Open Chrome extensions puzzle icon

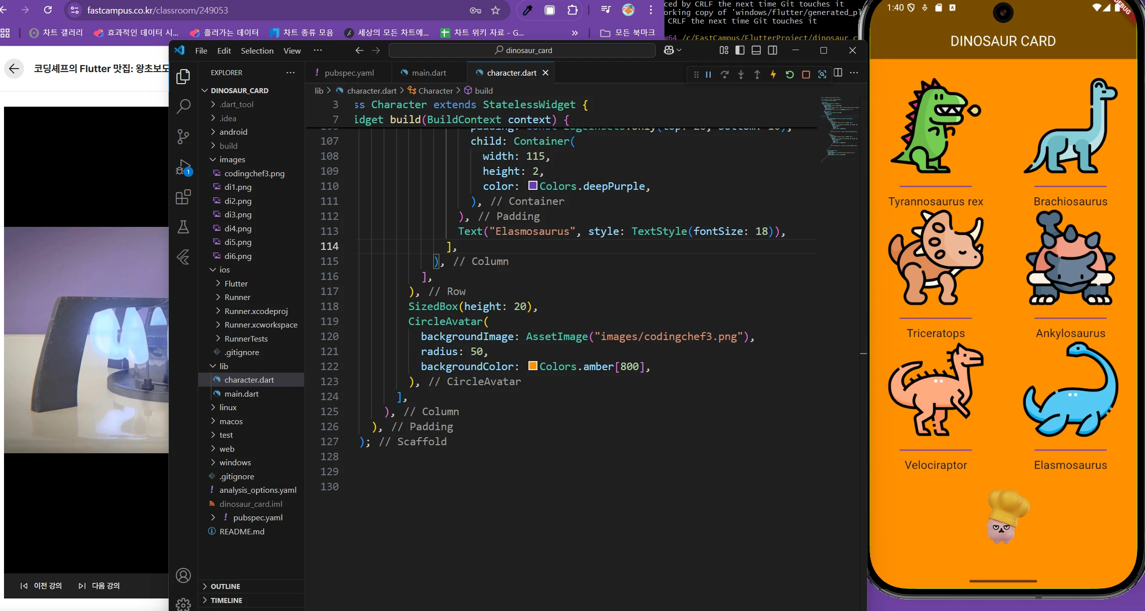(x=572, y=10)
